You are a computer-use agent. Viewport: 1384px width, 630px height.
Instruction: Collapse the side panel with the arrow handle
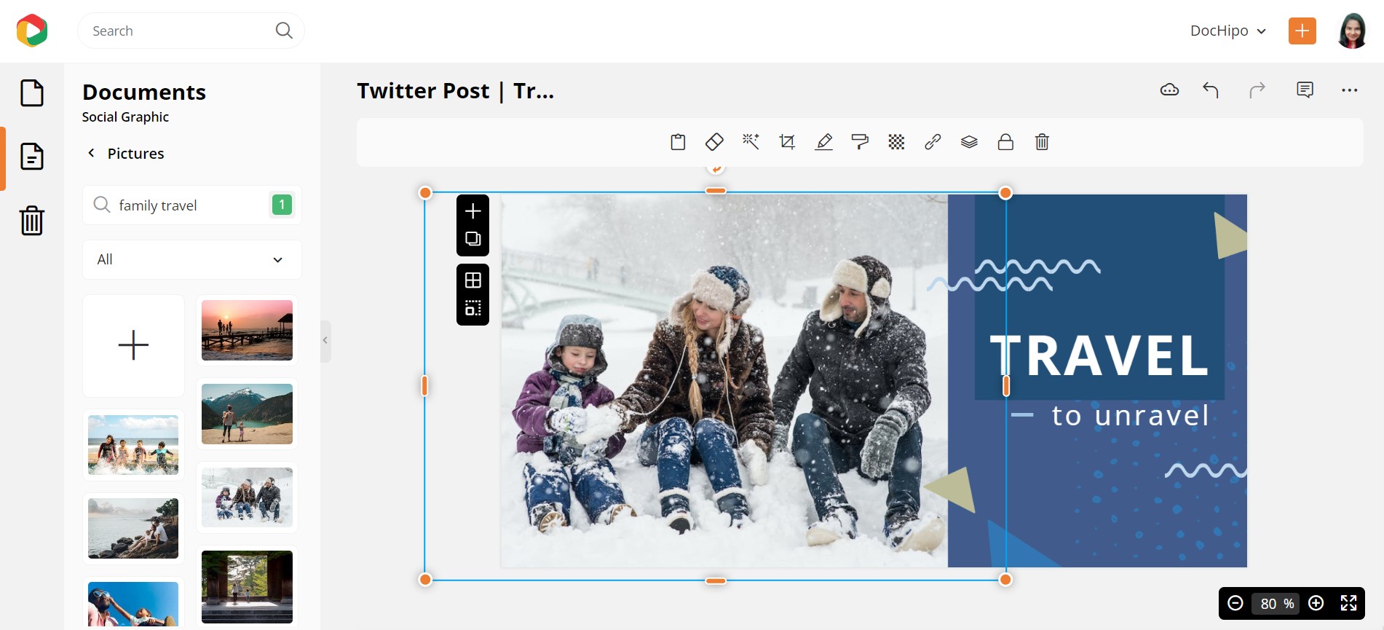click(325, 341)
